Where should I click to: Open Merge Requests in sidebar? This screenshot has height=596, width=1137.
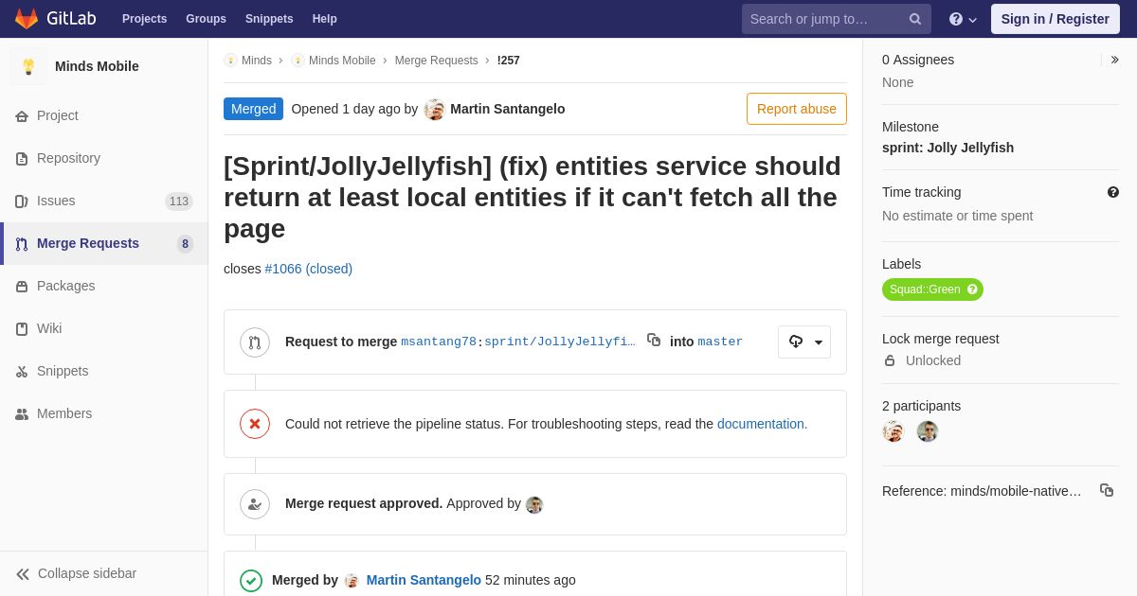coord(104,243)
